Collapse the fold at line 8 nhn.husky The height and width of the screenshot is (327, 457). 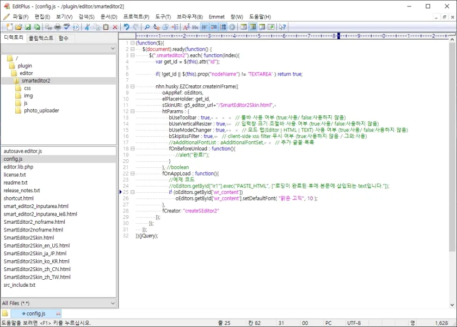133,86
